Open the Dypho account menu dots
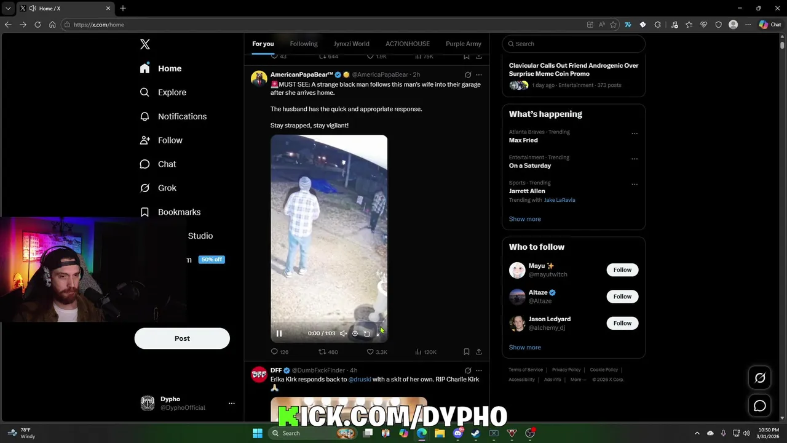787x443 pixels. coord(232,404)
